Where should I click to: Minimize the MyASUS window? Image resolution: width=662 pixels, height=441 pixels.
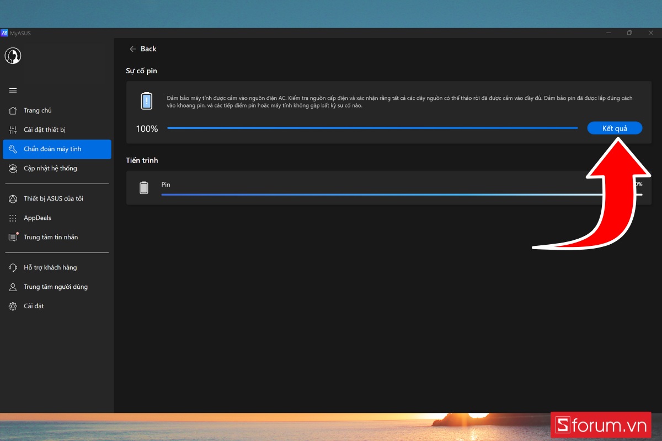coord(608,33)
